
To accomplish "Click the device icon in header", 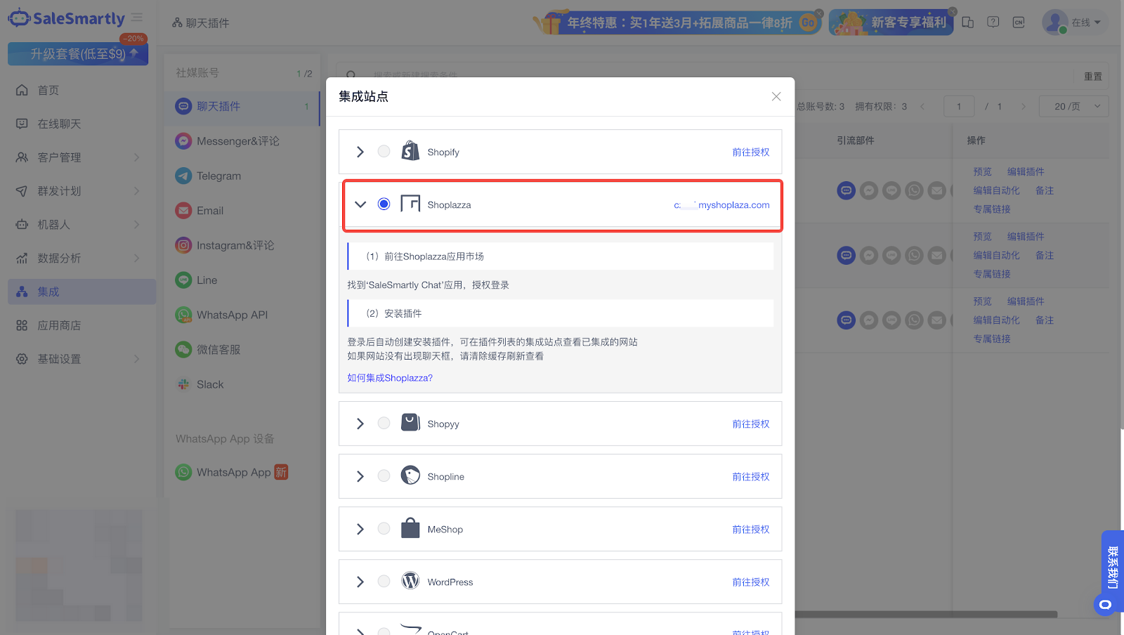I will pos(967,22).
